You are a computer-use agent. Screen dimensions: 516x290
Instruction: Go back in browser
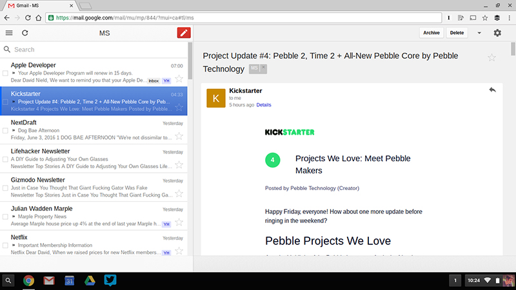point(7,18)
